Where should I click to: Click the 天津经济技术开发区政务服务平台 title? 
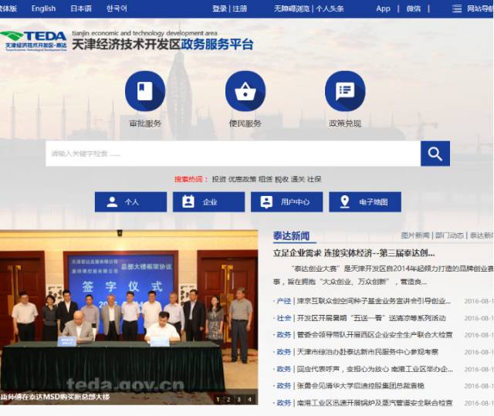click(x=163, y=45)
